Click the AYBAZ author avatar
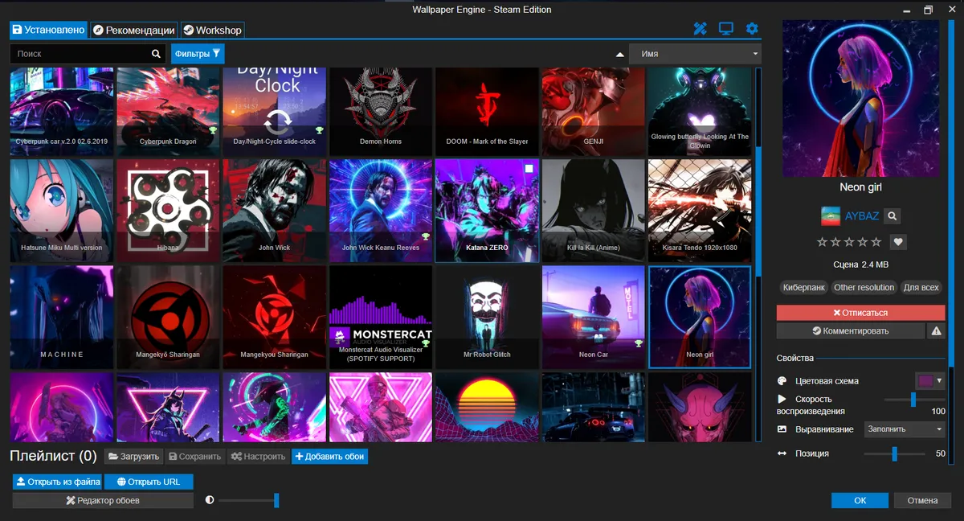Image resolution: width=964 pixels, height=521 pixels. (831, 216)
